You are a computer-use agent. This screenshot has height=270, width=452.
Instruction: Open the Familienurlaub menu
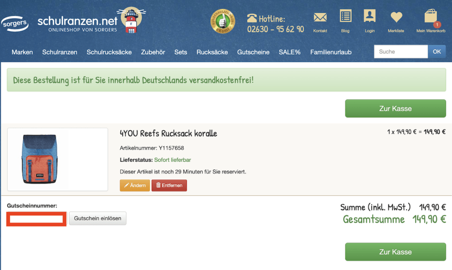pyautogui.click(x=331, y=52)
